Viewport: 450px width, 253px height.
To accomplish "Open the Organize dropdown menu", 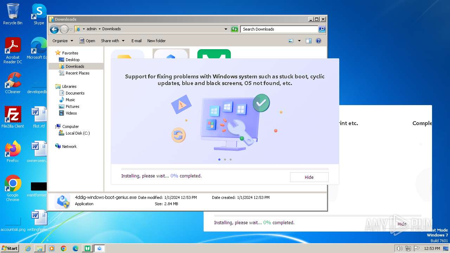I will (x=63, y=41).
